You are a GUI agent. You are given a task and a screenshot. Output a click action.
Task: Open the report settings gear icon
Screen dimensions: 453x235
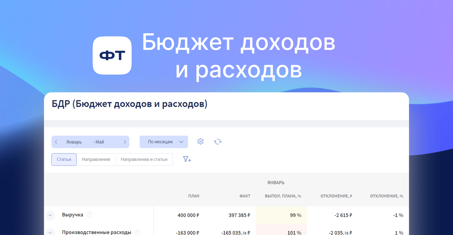[200, 141]
